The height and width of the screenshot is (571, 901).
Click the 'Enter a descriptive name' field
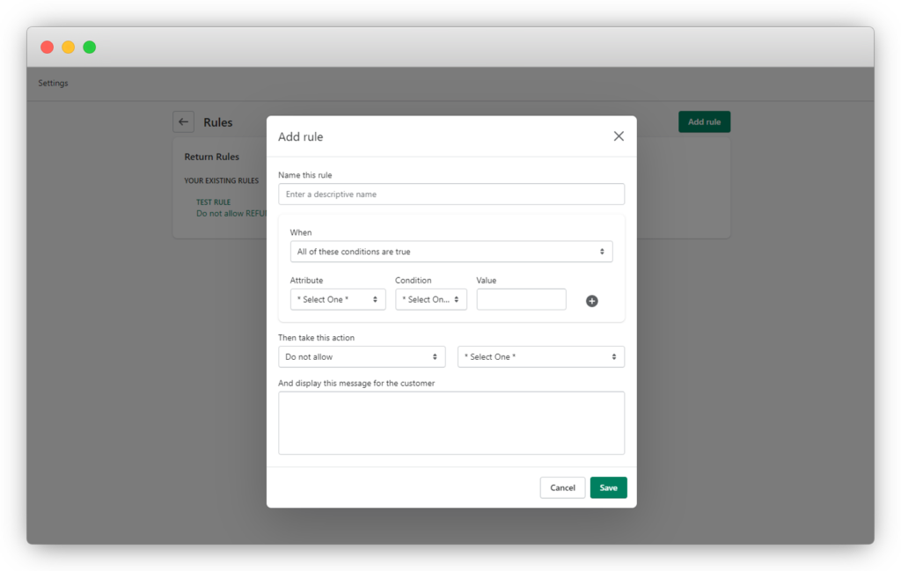pos(451,194)
